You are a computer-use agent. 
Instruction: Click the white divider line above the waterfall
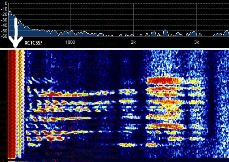click(114, 49)
